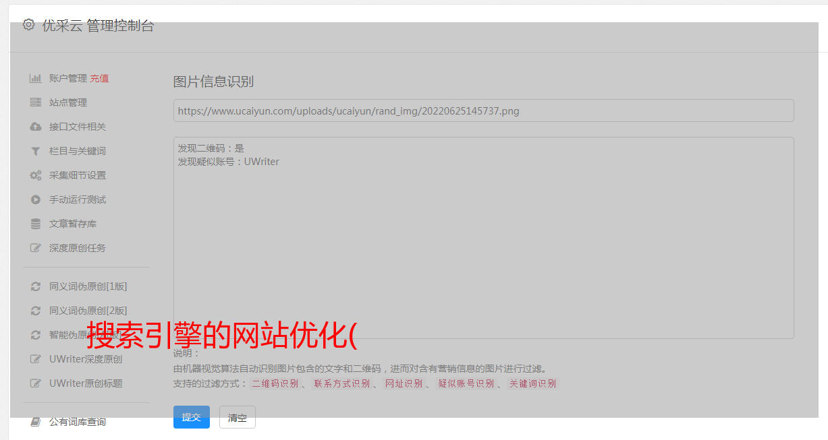Click the recognition result text area
The height and width of the screenshot is (440, 828).
click(x=483, y=238)
